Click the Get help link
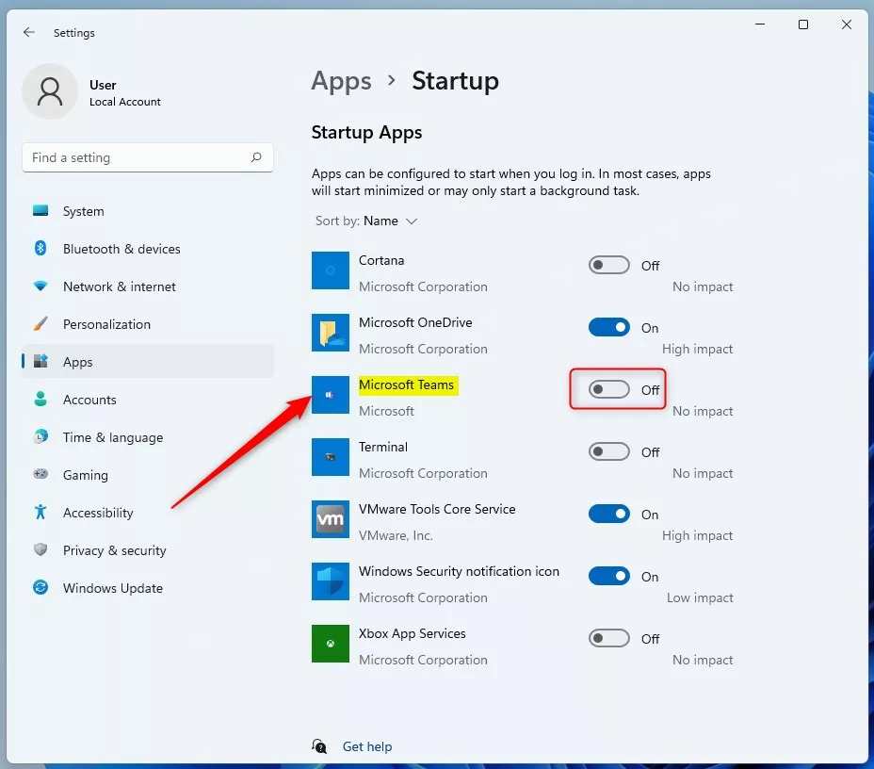Viewport: 874px width, 769px height. pos(366,746)
